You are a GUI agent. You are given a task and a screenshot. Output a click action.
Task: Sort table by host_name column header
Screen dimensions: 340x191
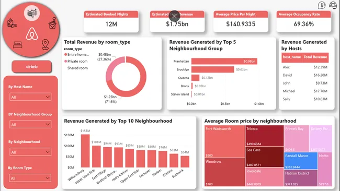pyautogui.click(x=292, y=57)
